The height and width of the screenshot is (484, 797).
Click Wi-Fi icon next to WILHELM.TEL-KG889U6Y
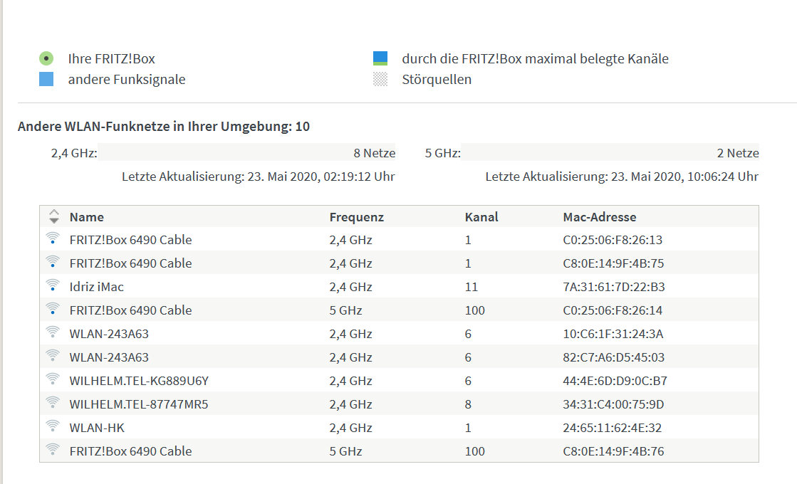tap(52, 380)
